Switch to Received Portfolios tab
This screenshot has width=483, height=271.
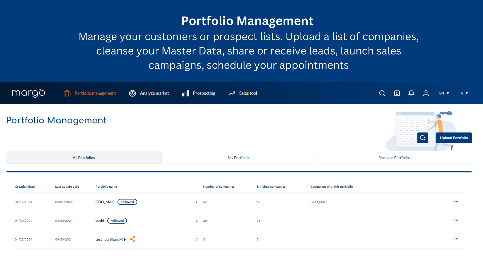point(394,158)
